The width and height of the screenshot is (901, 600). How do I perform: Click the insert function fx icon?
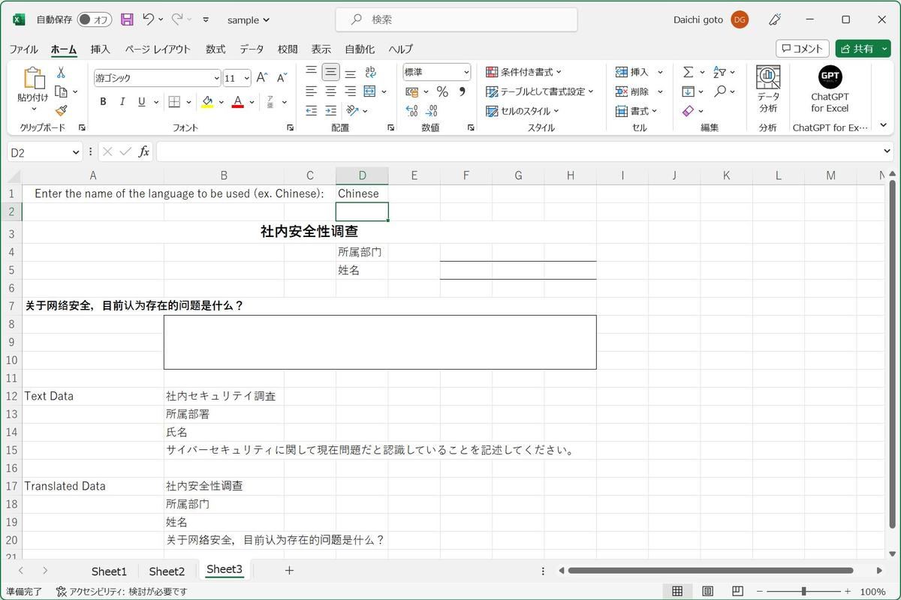(x=144, y=151)
